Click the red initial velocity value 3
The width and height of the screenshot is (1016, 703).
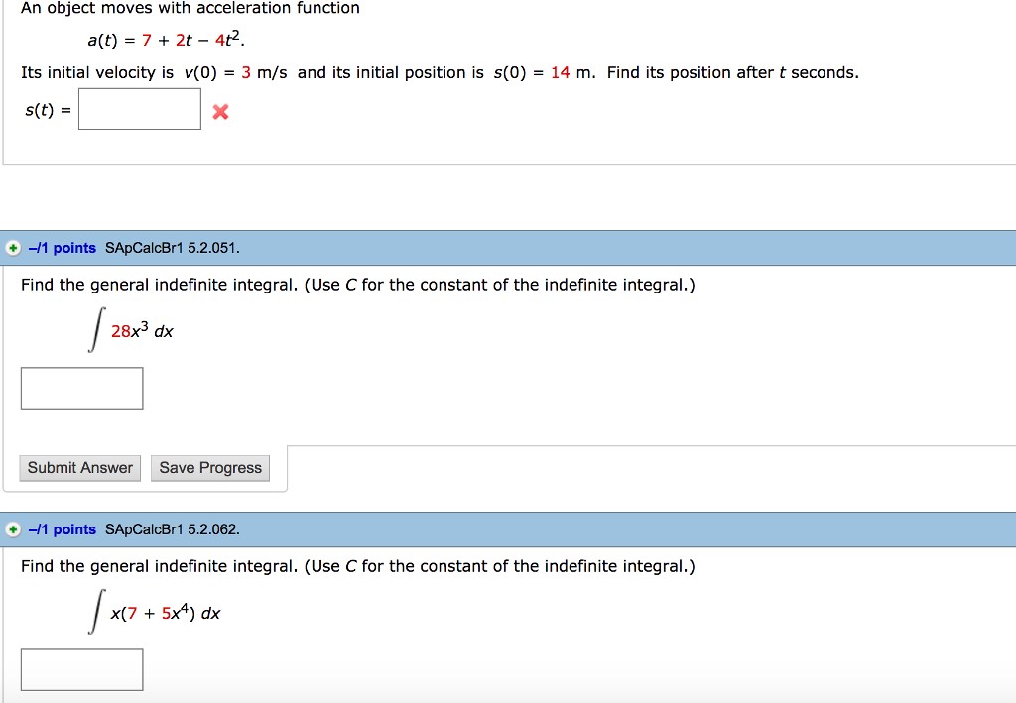coord(246,73)
